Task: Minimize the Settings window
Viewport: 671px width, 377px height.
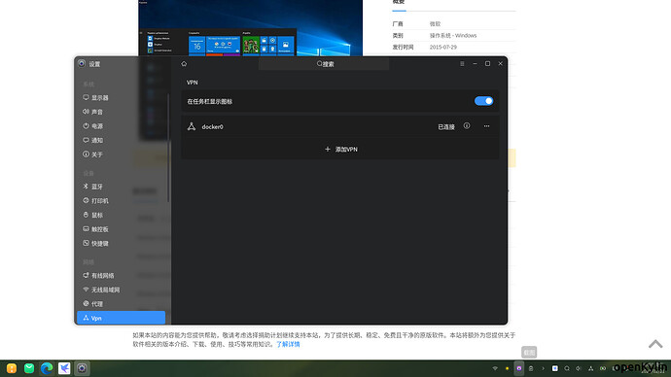Action: pyautogui.click(x=475, y=64)
